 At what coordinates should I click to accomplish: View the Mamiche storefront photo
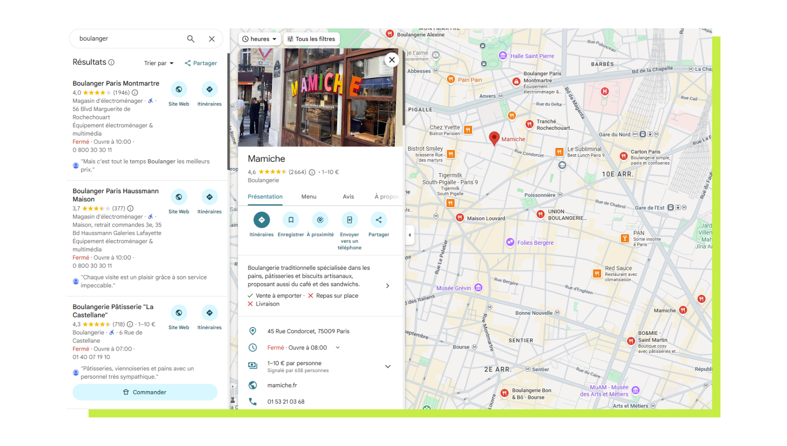point(320,97)
